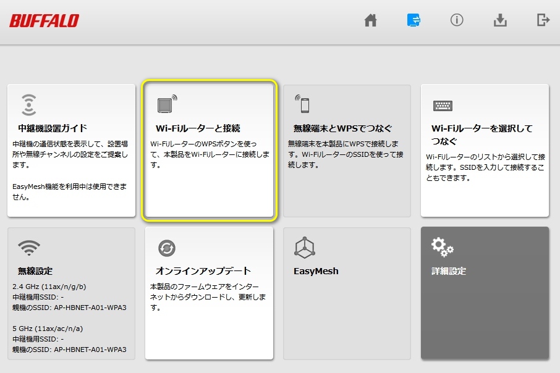Select Wi-Fiルーターと接続 heading
The width and height of the screenshot is (560, 373).
198,128
